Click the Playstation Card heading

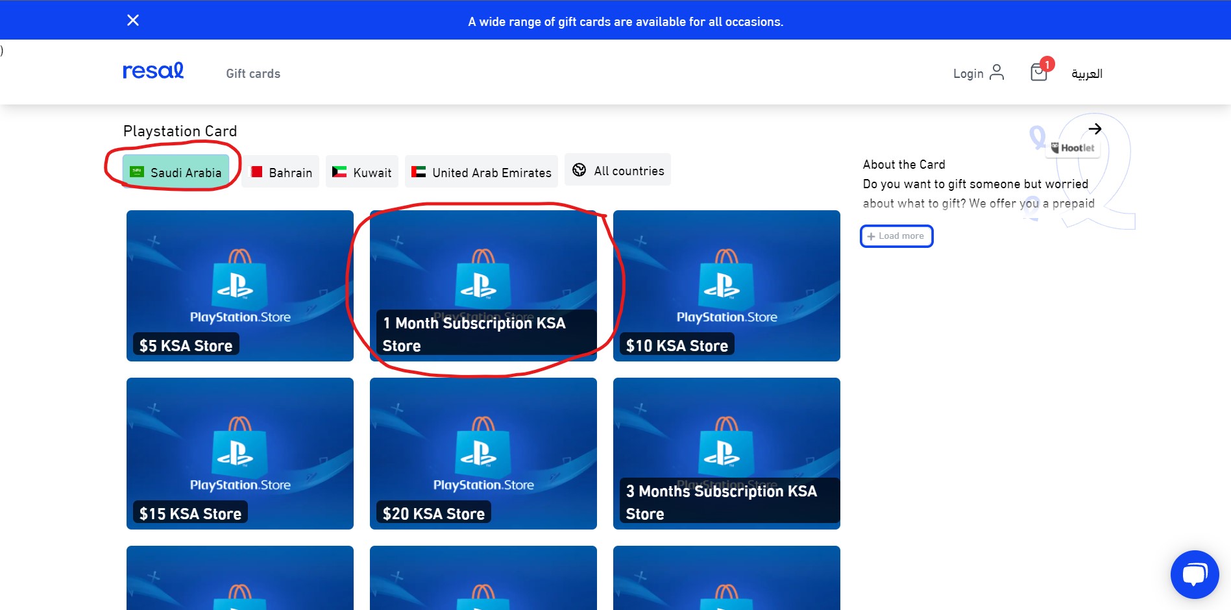180,131
